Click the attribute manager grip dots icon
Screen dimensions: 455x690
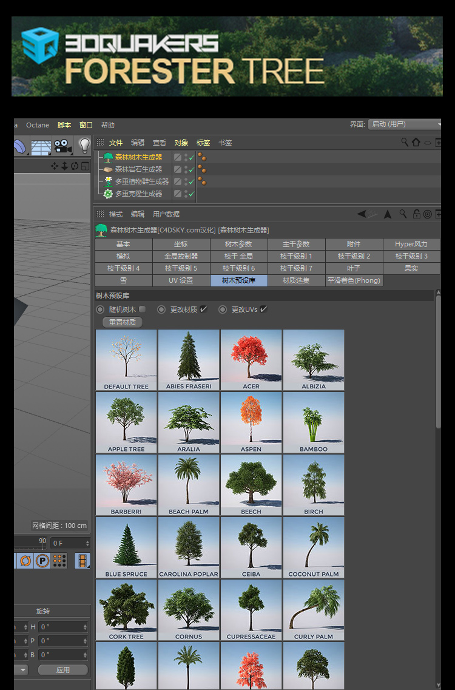(100, 214)
